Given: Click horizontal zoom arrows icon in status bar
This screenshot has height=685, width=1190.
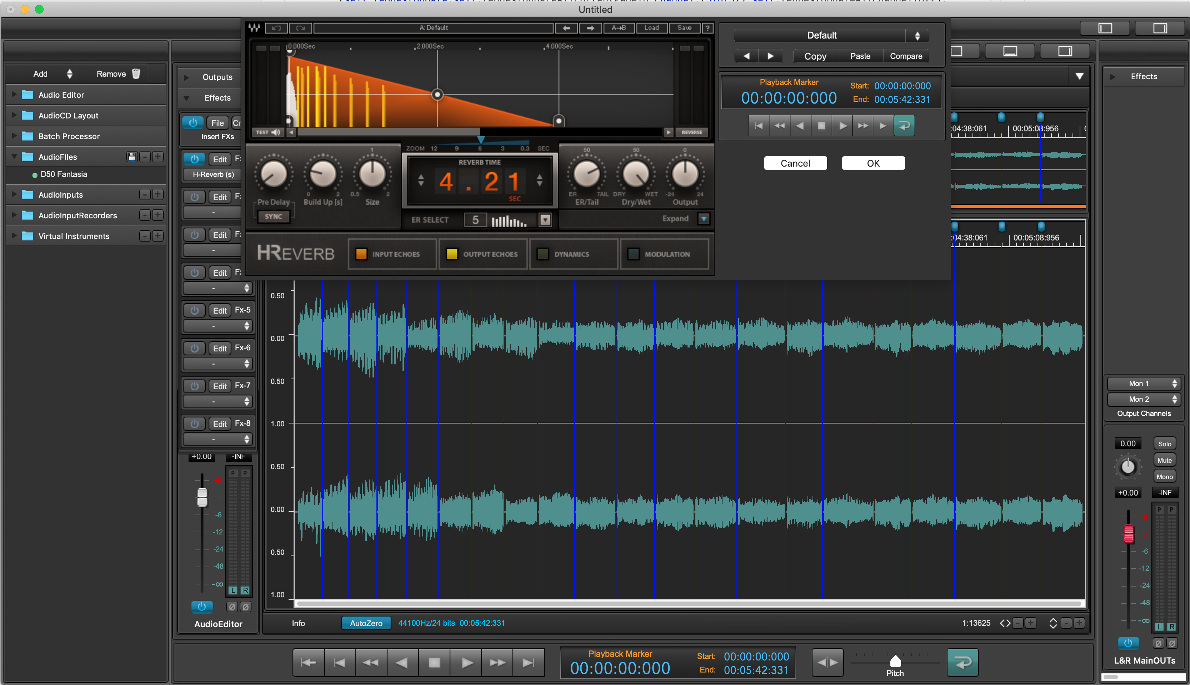Looking at the screenshot, I should point(1005,623).
